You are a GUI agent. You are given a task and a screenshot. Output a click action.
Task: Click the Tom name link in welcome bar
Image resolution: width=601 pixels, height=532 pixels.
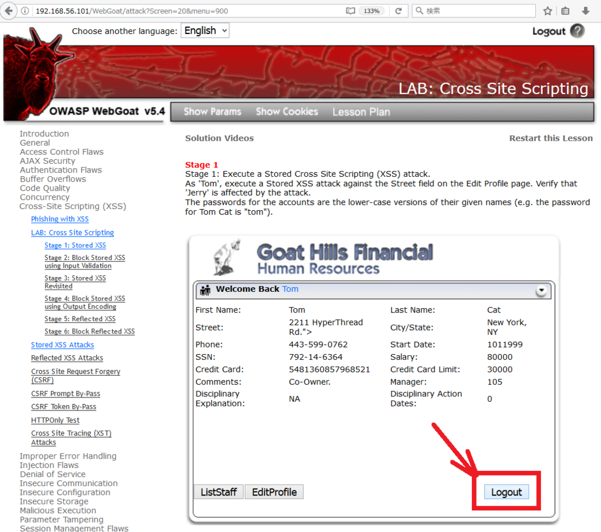pyautogui.click(x=290, y=289)
